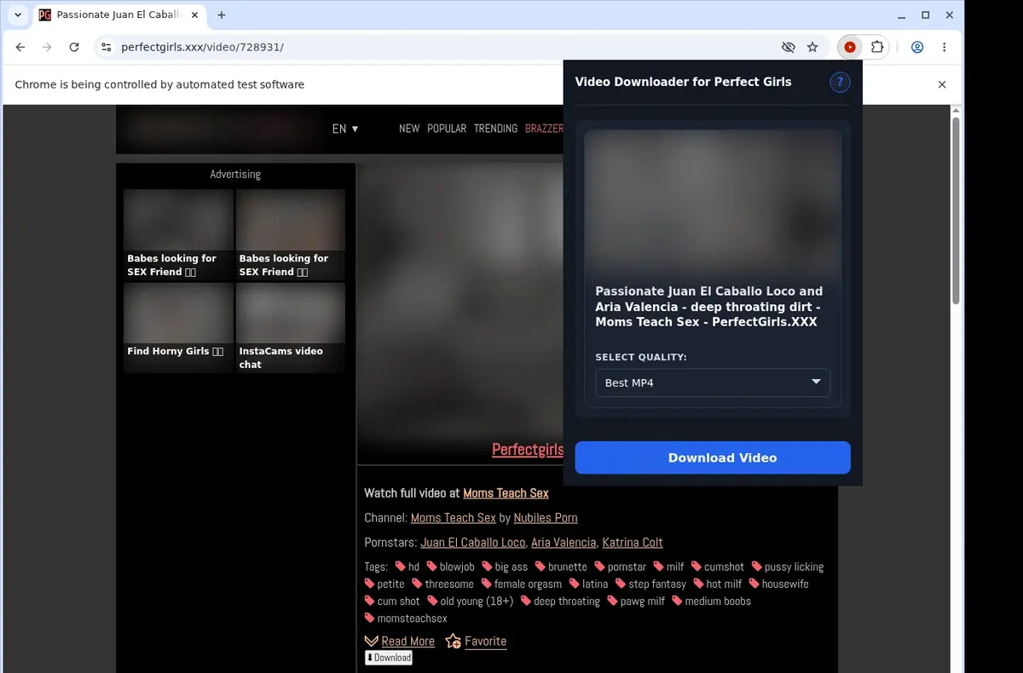Go back to previous page

pos(20,48)
